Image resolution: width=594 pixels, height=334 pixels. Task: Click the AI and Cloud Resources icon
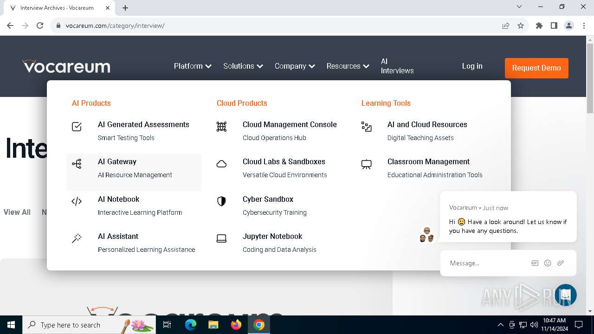point(367,126)
